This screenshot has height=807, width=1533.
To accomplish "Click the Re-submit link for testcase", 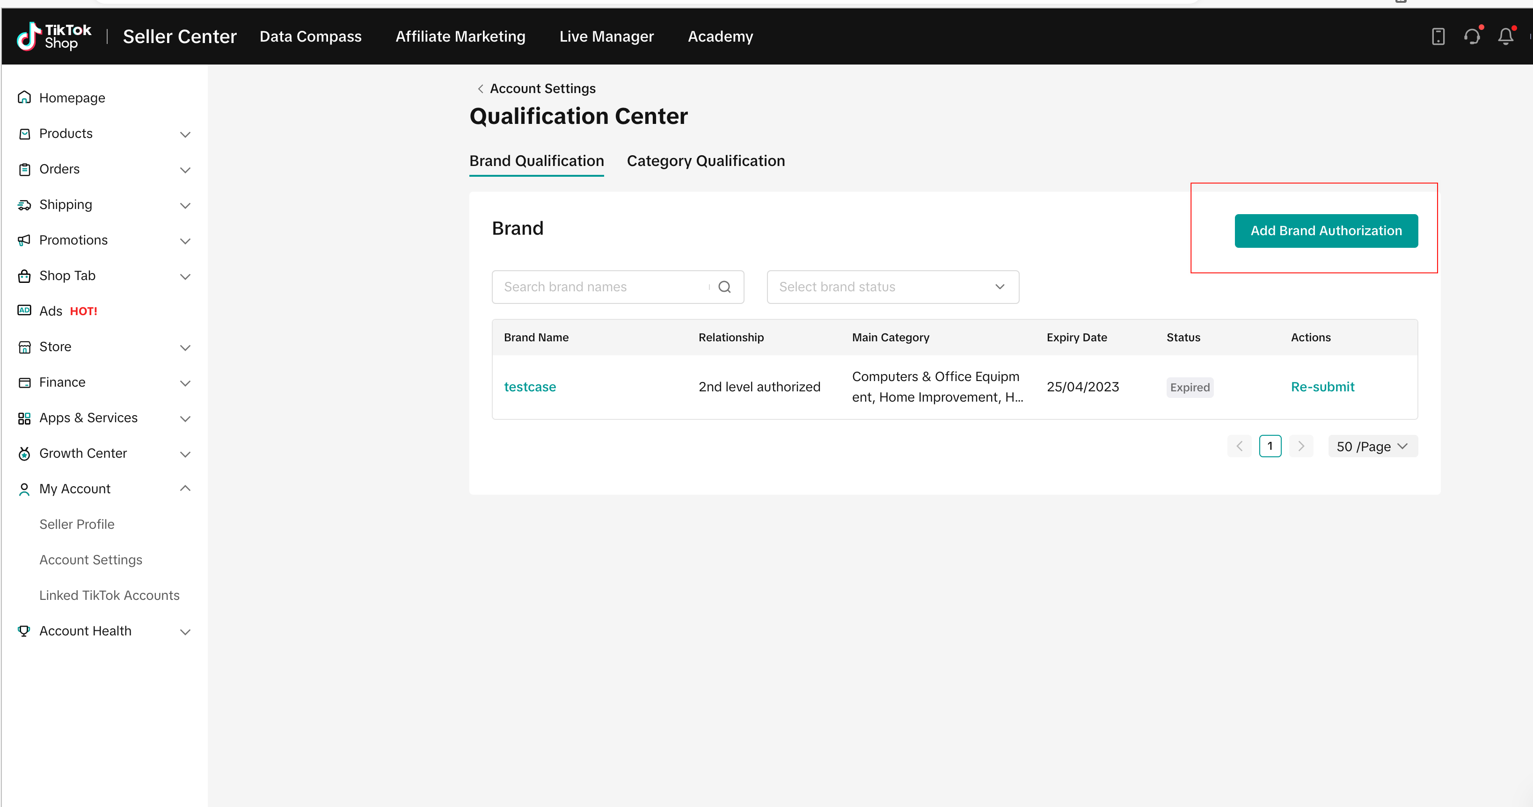I will point(1322,387).
